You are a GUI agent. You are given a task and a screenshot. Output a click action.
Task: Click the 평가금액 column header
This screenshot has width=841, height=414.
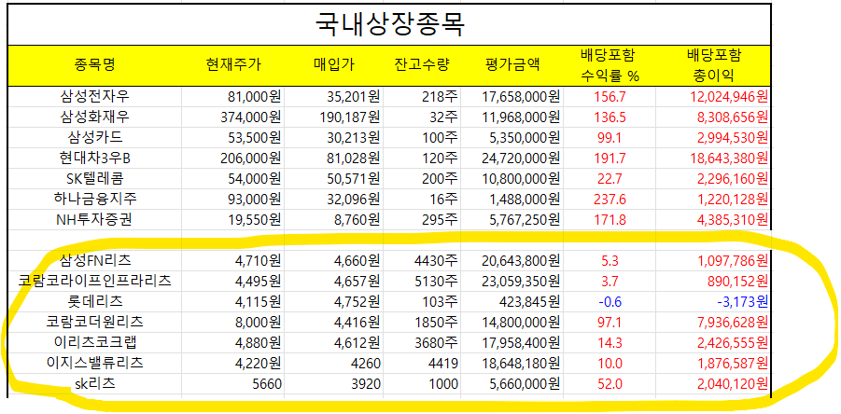[512, 64]
